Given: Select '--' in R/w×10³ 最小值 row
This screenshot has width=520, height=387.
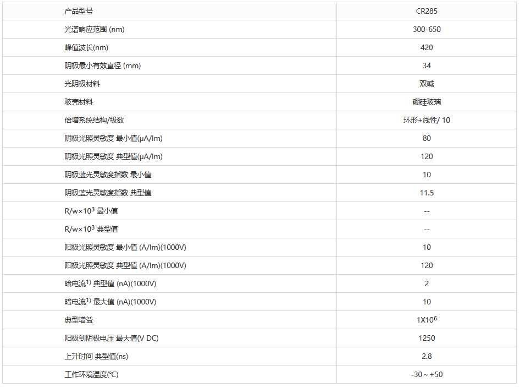Looking at the screenshot, I should click(x=427, y=211).
